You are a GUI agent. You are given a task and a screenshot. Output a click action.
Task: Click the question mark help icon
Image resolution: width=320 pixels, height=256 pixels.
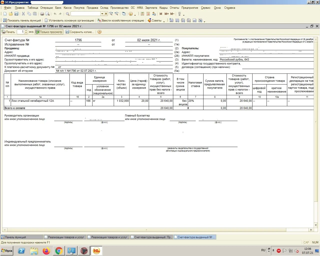(99, 32)
